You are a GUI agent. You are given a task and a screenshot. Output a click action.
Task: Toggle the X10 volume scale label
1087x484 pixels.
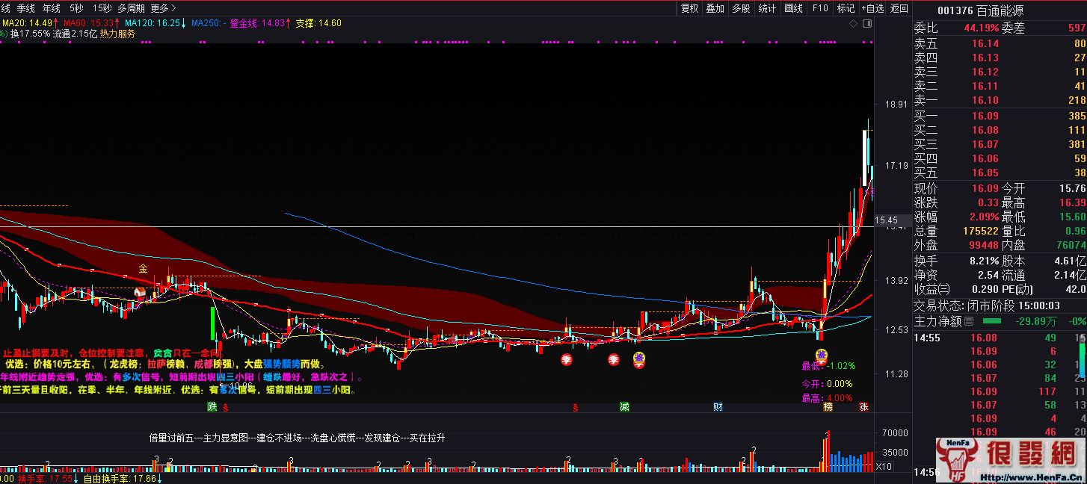(x=883, y=467)
